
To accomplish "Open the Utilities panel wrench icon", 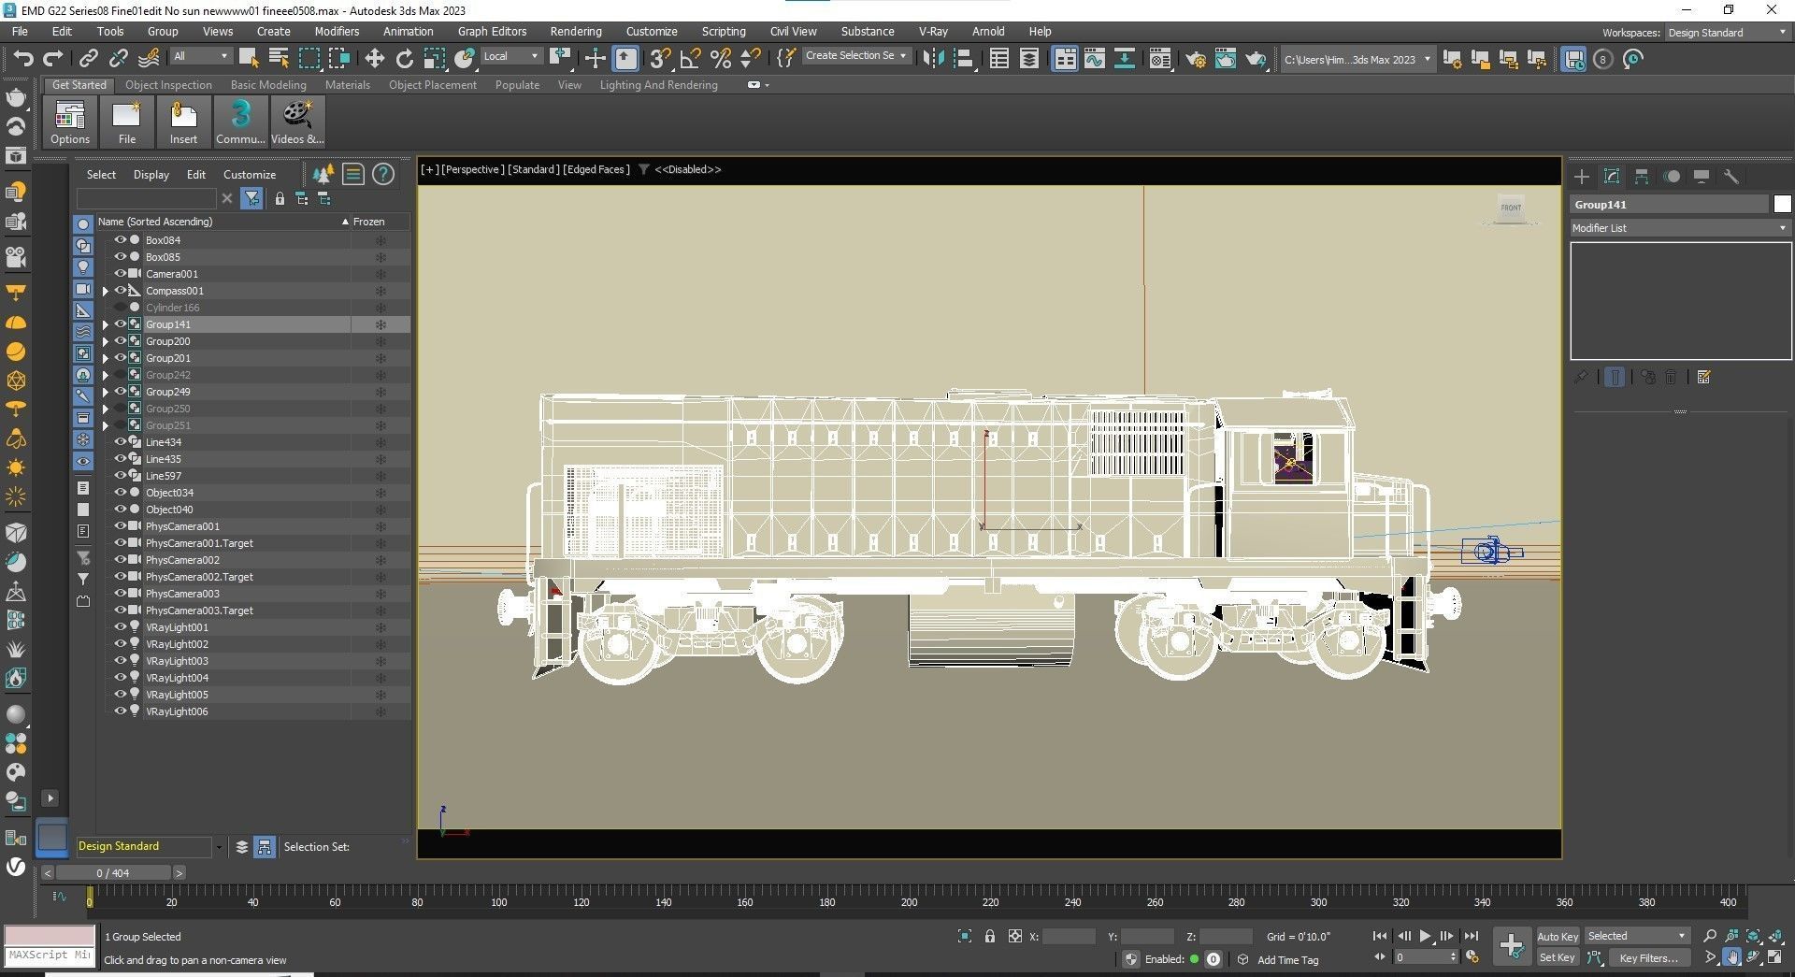I will point(1730,177).
